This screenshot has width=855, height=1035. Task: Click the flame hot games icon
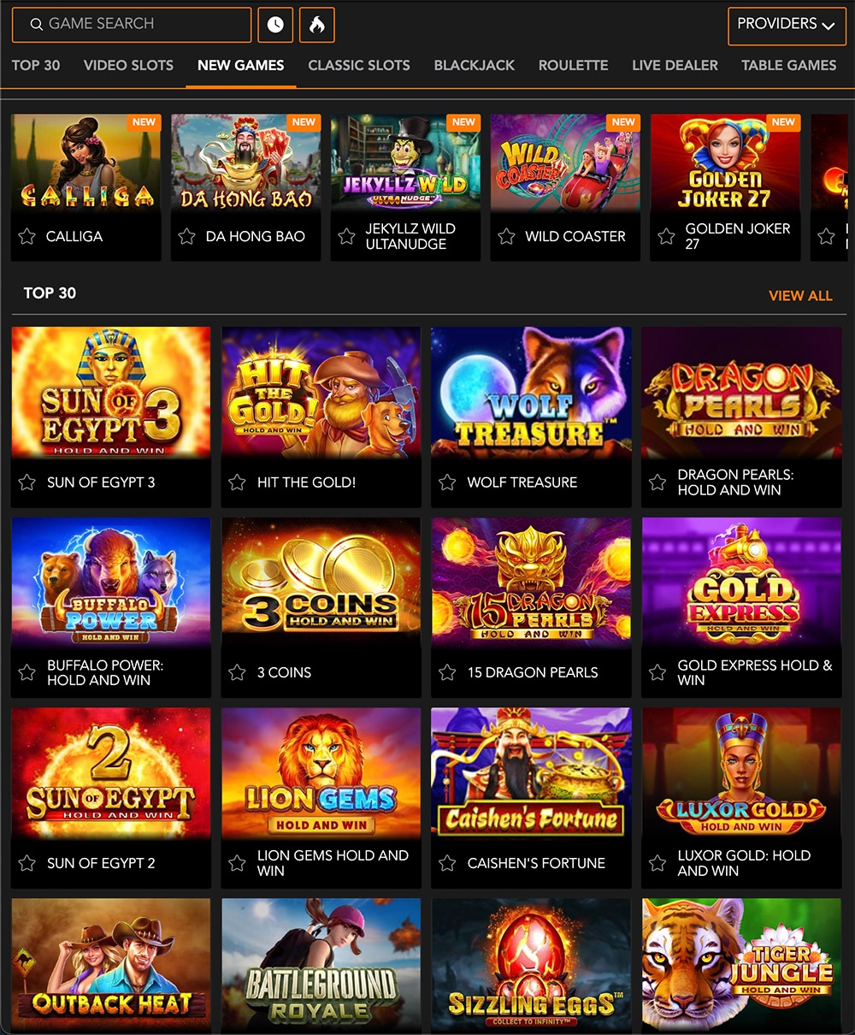[x=317, y=25]
